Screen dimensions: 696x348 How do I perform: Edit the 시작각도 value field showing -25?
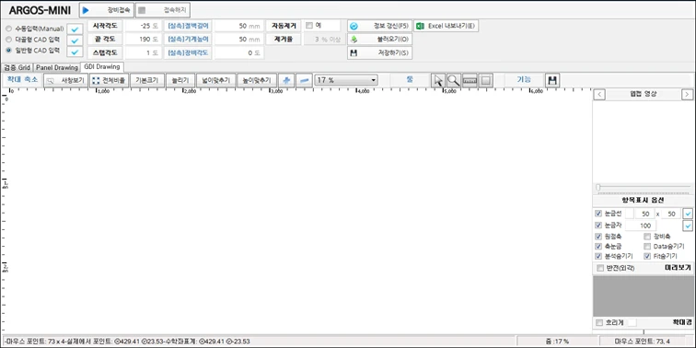(x=143, y=26)
